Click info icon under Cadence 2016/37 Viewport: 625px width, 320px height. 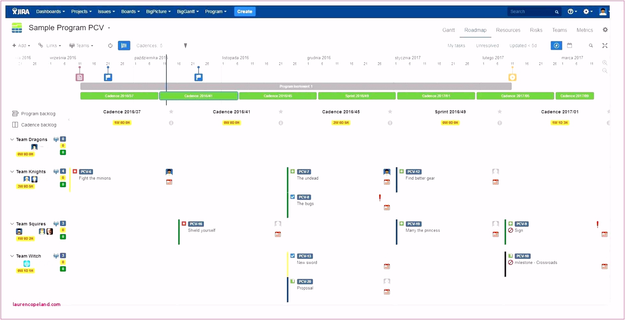[171, 123]
